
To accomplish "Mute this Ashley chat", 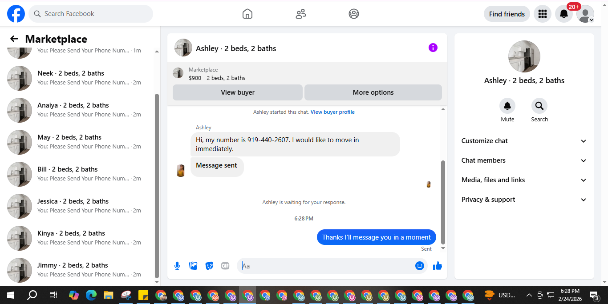I will (x=507, y=110).
